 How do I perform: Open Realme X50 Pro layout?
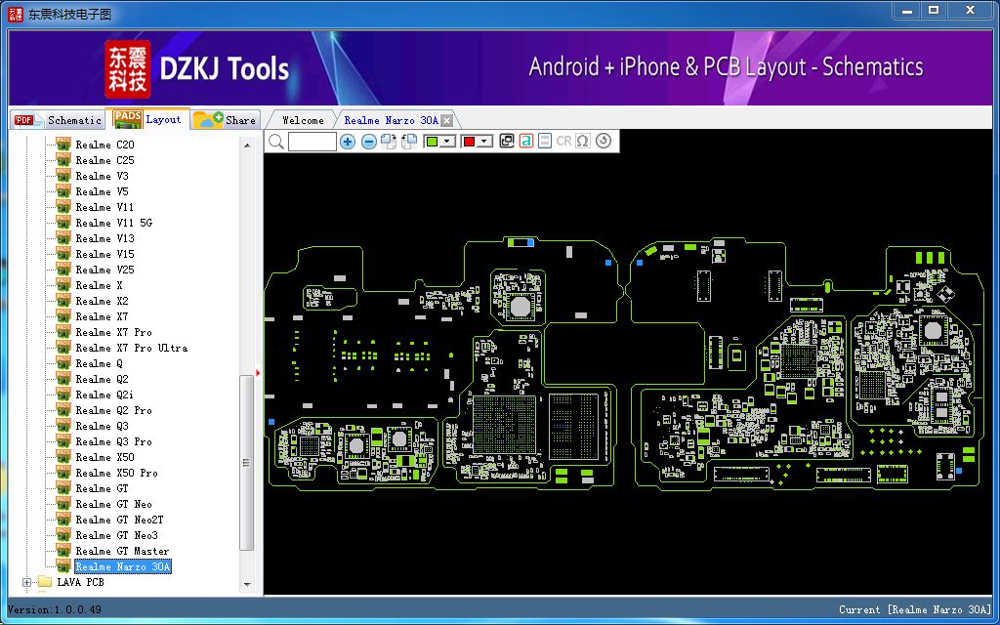pyautogui.click(x=117, y=474)
